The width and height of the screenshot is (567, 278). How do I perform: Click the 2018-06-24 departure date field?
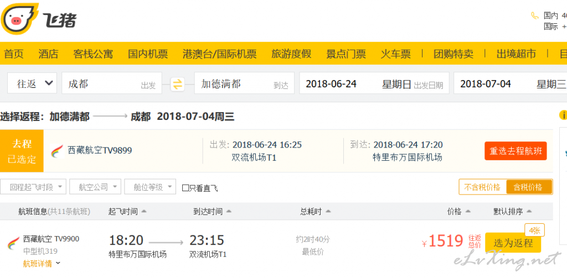click(x=374, y=83)
